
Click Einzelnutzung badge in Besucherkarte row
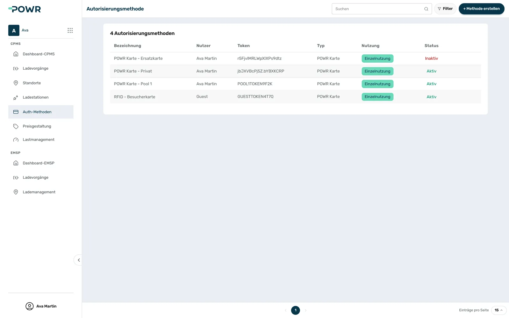coord(378,97)
